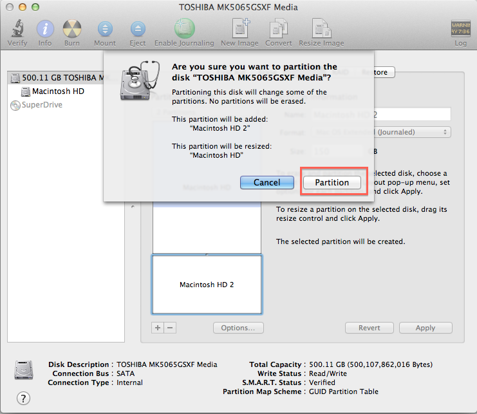Select SuperDrive in the sidebar
This screenshot has width=477, height=414.
point(42,104)
